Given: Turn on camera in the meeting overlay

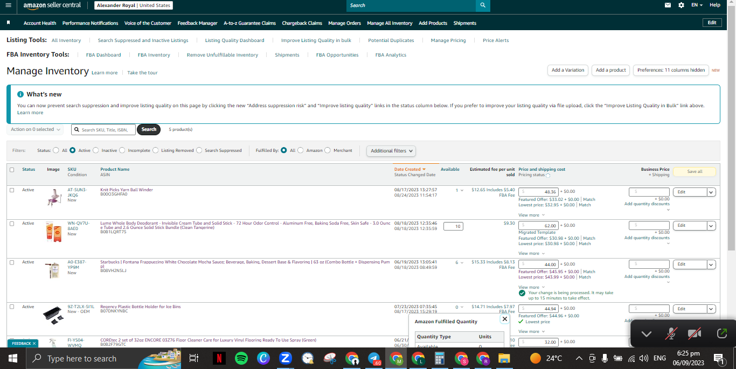Looking at the screenshot, I should tap(695, 334).
